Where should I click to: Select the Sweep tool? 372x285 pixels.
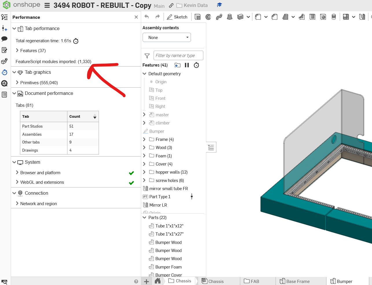tap(219, 17)
